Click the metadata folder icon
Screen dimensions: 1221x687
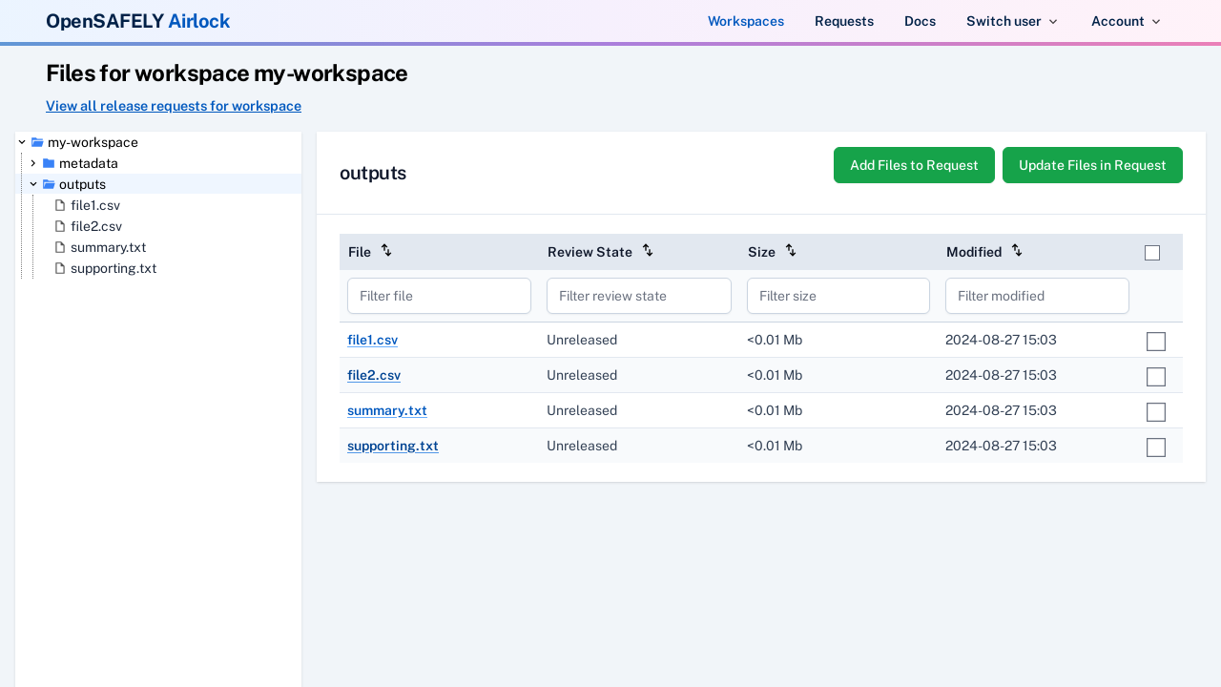(x=49, y=163)
